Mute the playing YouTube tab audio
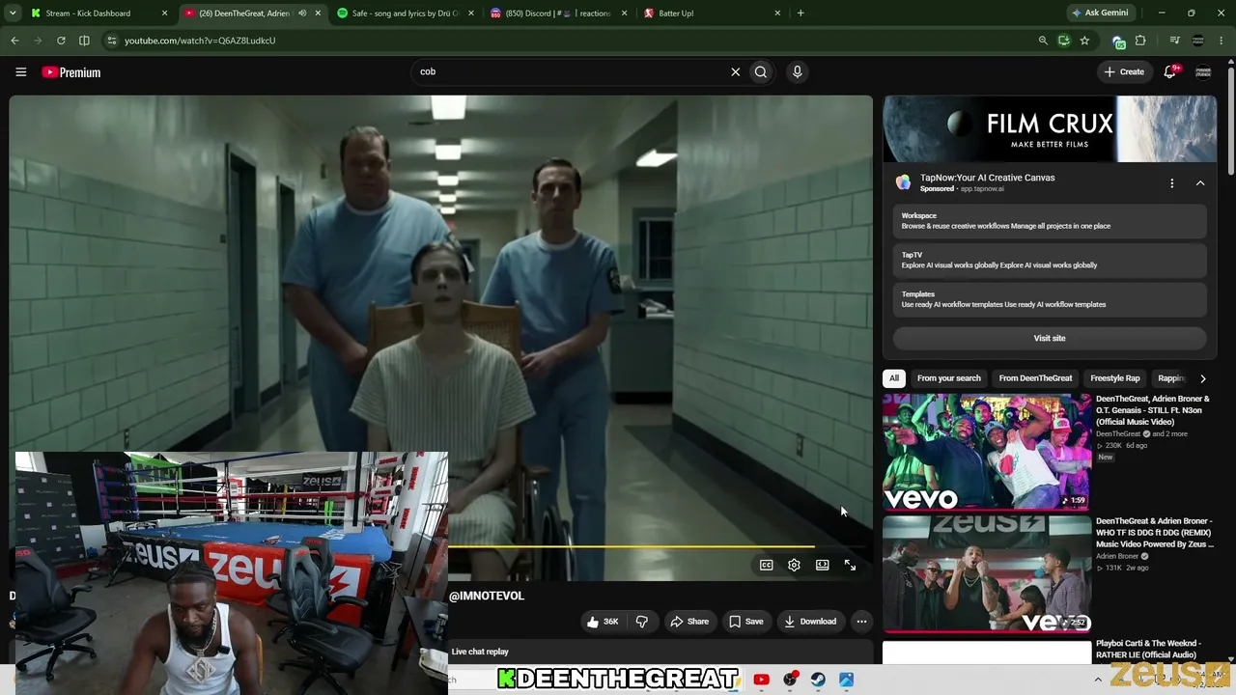Image resolution: width=1236 pixels, height=695 pixels. point(302,14)
